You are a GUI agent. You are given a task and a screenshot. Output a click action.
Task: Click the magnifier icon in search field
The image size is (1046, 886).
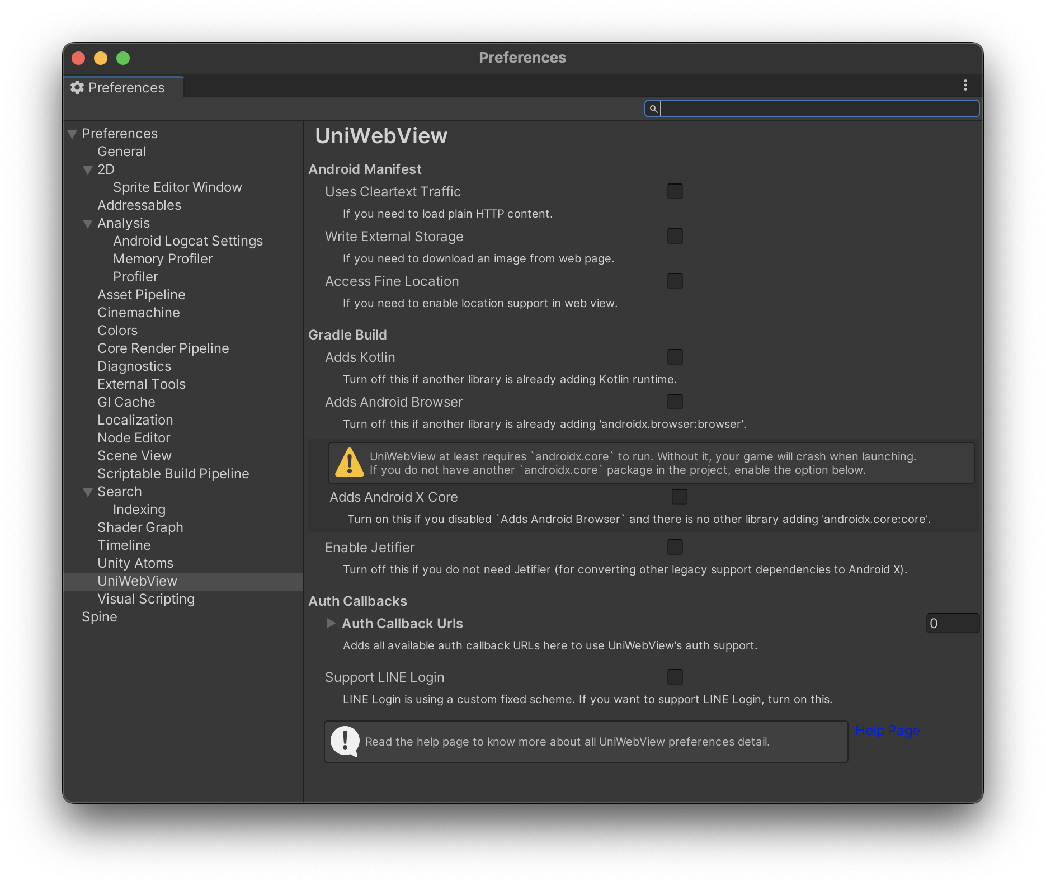[653, 109]
